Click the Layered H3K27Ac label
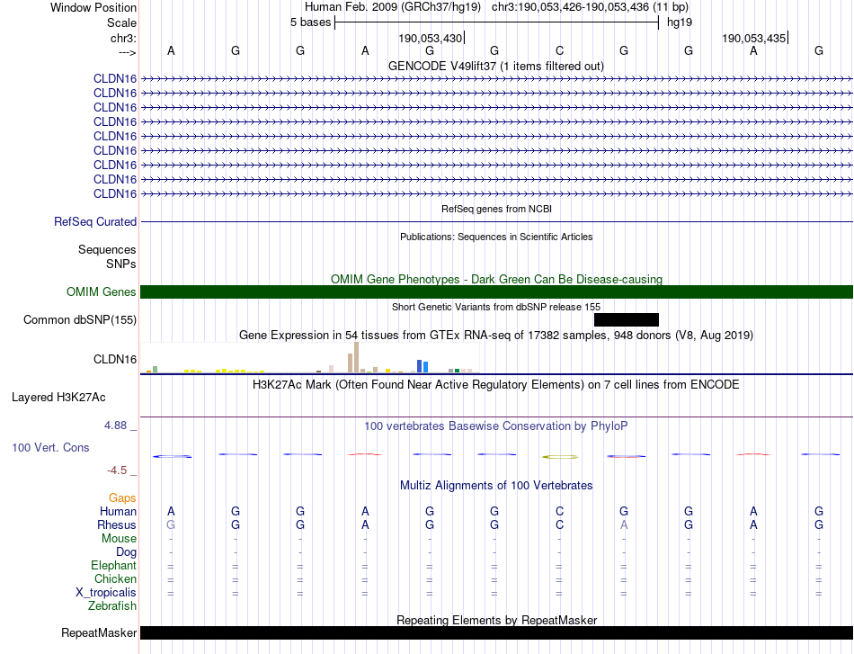The width and height of the screenshot is (854, 654). [58, 398]
